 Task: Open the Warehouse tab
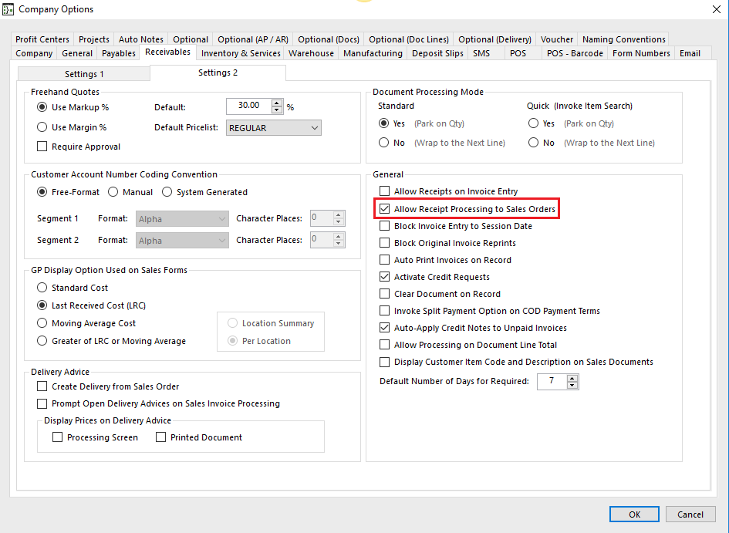click(311, 53)
